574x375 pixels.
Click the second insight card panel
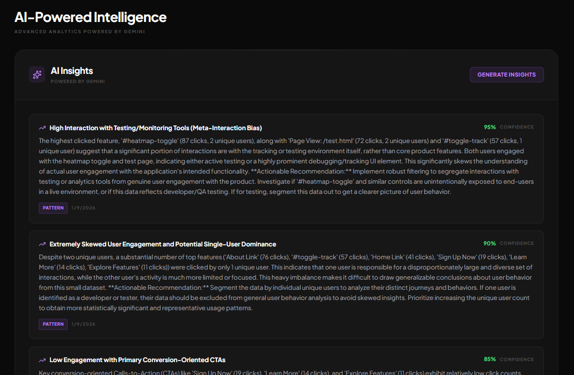point(286,284)
